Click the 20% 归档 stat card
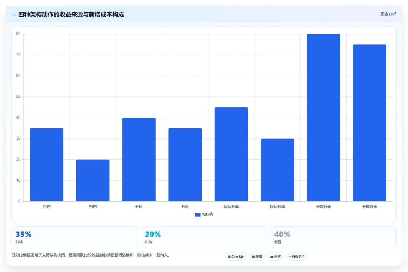The image size is (408, 272). pos(204,237)
